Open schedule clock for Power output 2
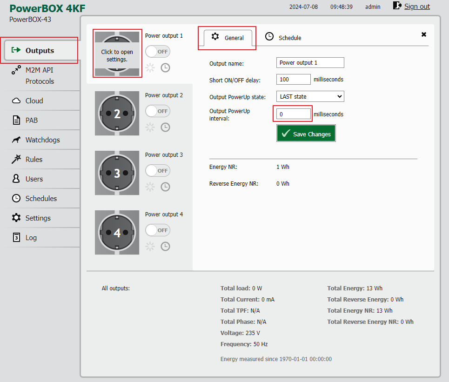Screen dimensions: 449x382 165,127
